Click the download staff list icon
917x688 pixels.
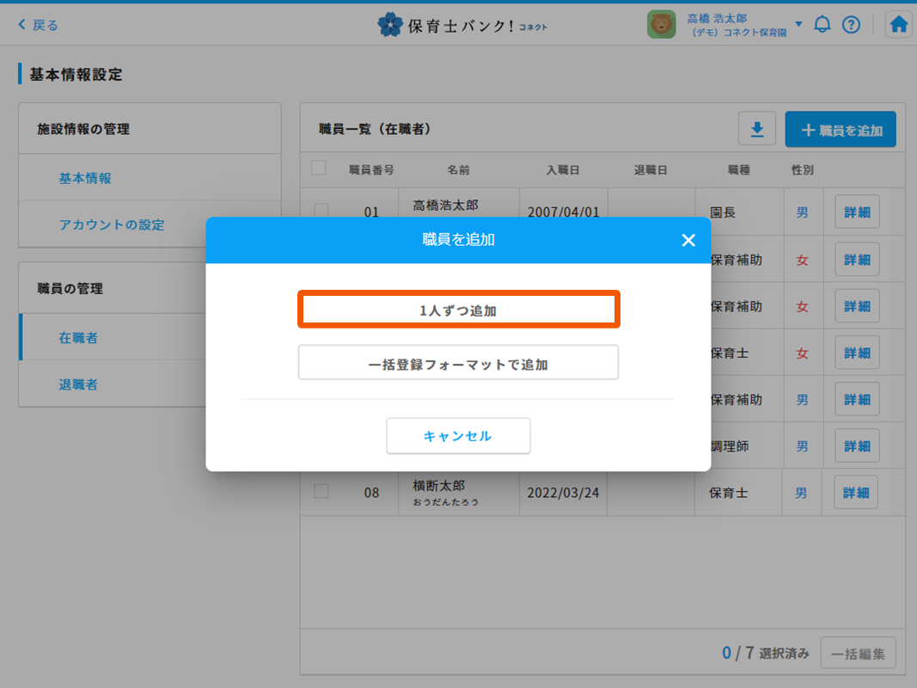pyautogui.click(x=757, y=130)
